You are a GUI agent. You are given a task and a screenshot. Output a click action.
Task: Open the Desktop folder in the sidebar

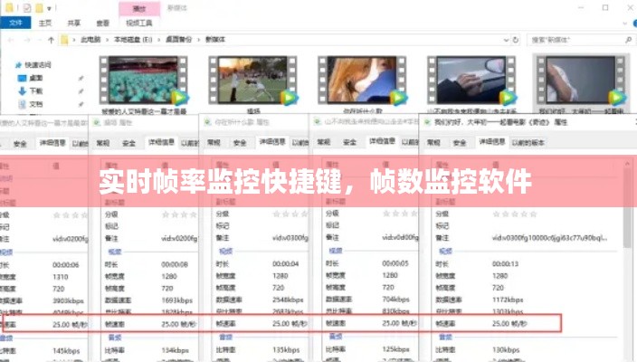(x=35, y=78)
